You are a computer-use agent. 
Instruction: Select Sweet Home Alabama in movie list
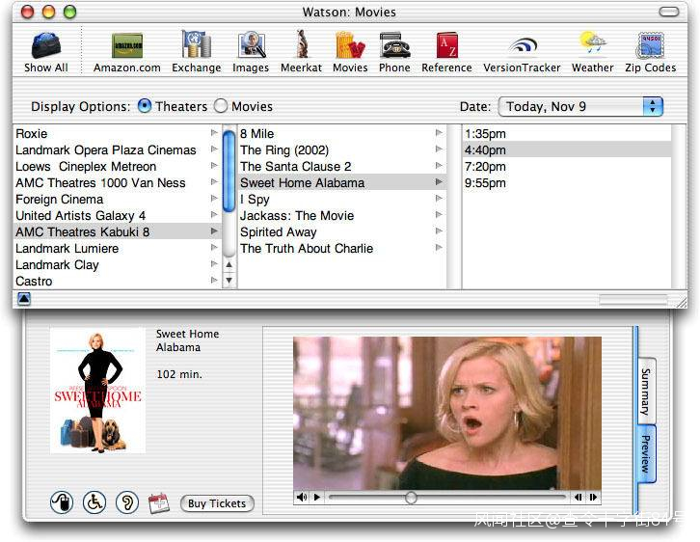342,182
